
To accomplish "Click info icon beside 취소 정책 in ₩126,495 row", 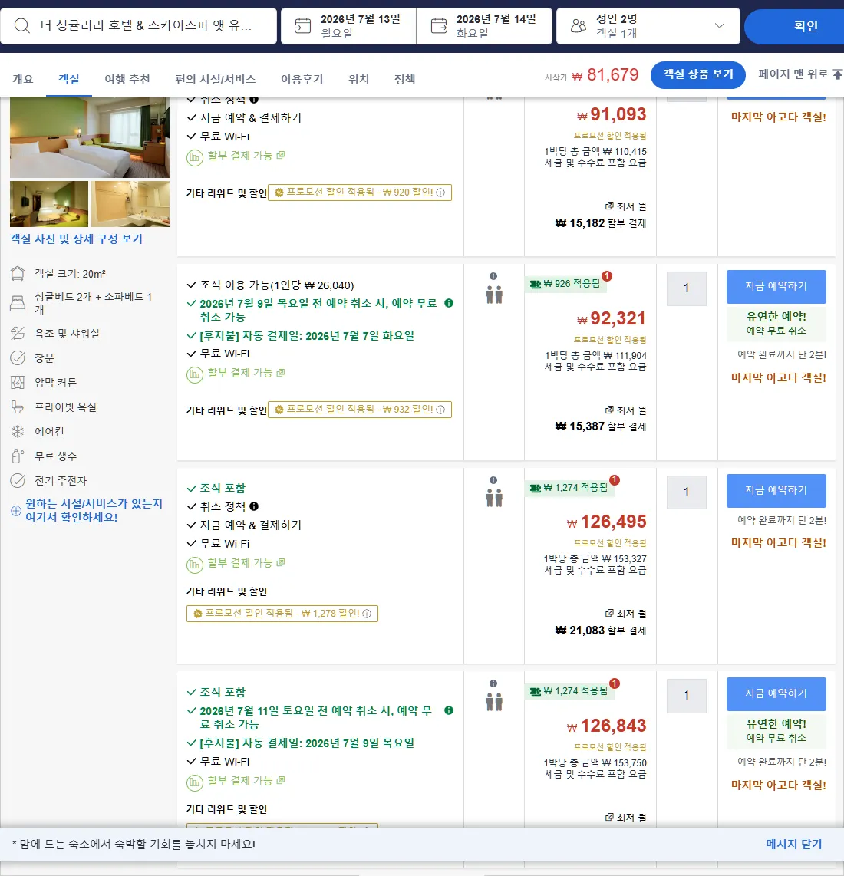I will tap(254, 506).
